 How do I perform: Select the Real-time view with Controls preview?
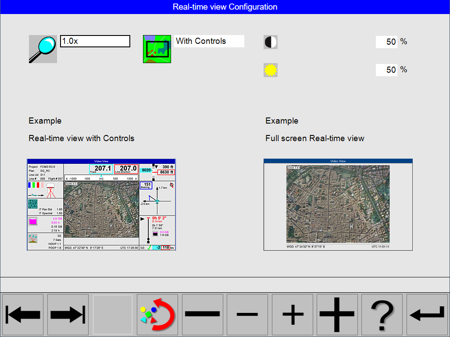pyautogui.click(x=101, y=204)
